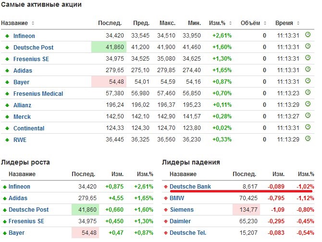
Task: Click the +4,55 change for Adidas
Action: [x=116, y=198]
